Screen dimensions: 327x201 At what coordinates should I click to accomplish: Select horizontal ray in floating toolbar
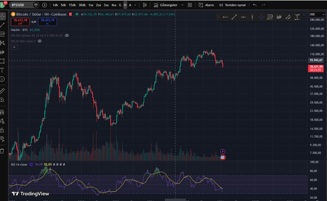coord(243,17)
